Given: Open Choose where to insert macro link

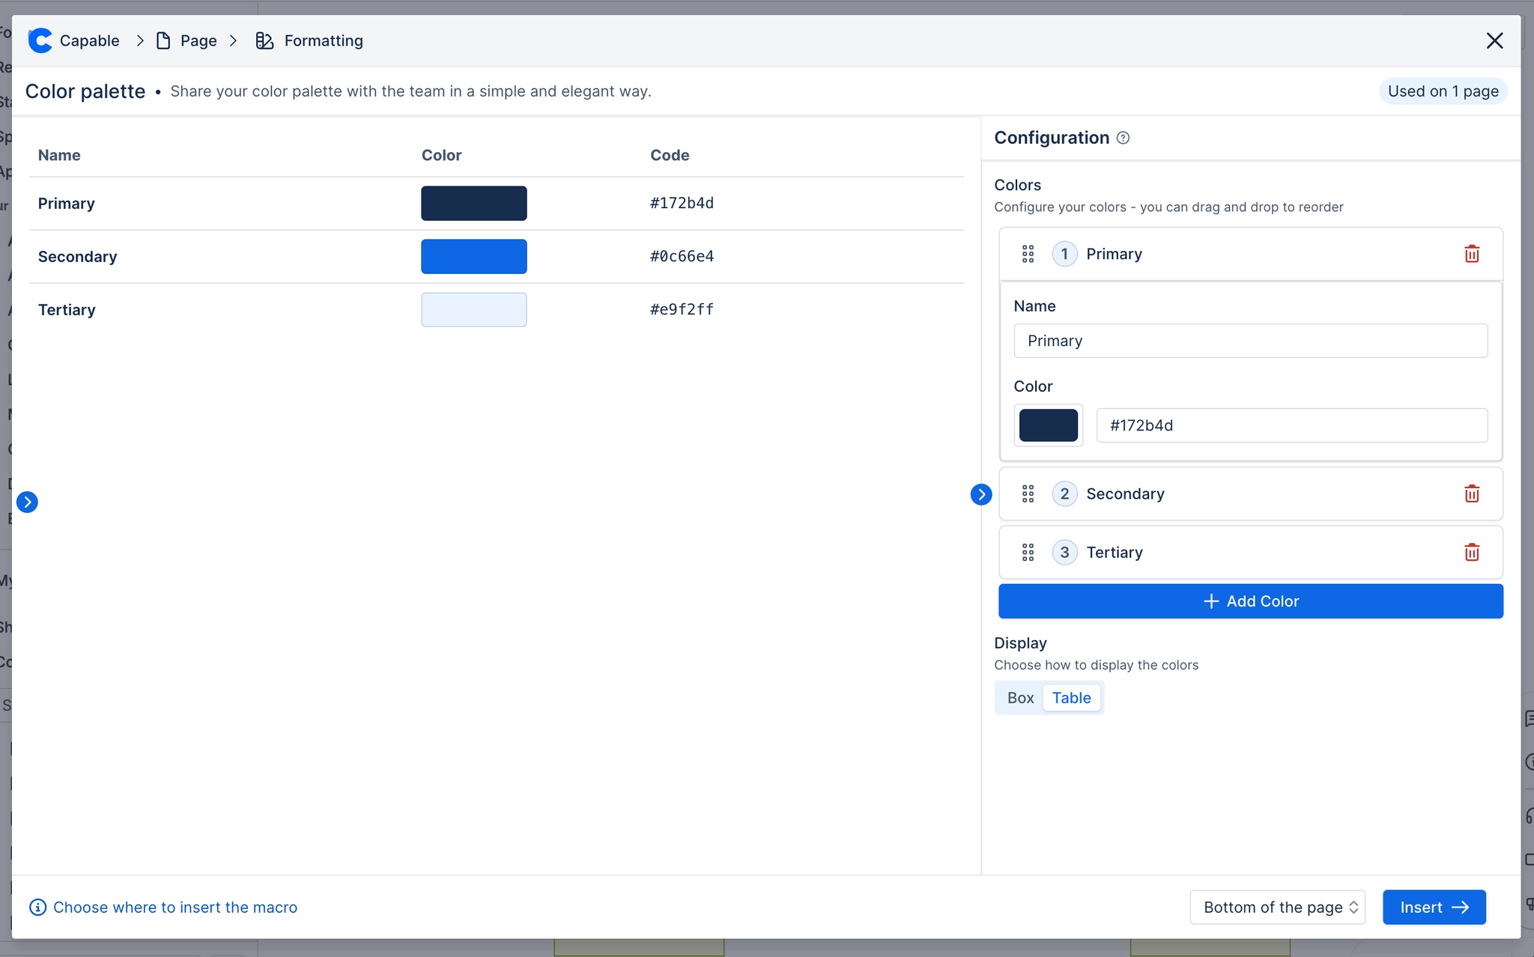Looking at the screenshot, I should pyautogui.click(x=175, y=907).
